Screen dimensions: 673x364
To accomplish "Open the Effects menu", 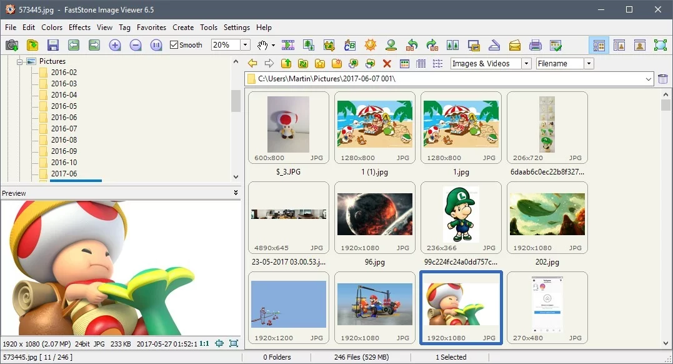I will tap(80, 28).
